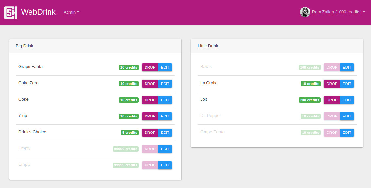Screen dimensions: 371x188
Task: Open the Admin menu
Action: (x=71, y=12)
